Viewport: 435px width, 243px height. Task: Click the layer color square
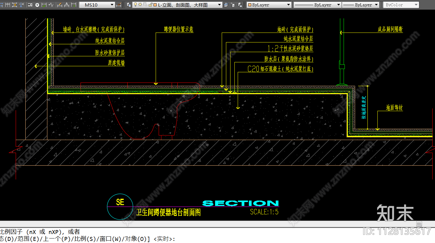[x=155, y=5]
